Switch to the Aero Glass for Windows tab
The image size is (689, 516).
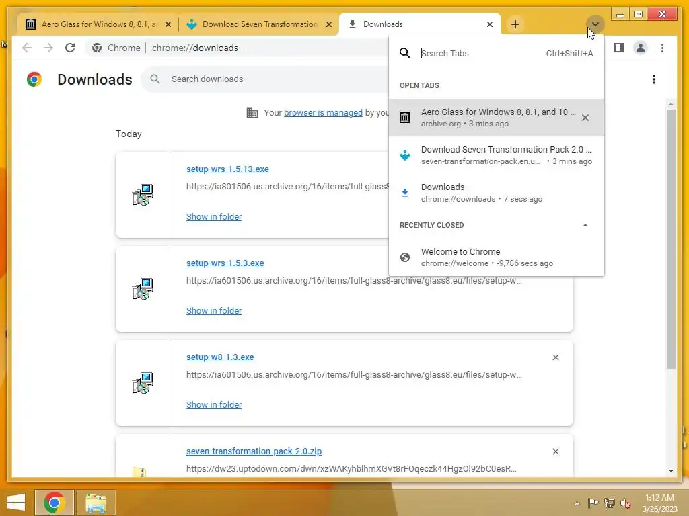[x=92, y=24]
